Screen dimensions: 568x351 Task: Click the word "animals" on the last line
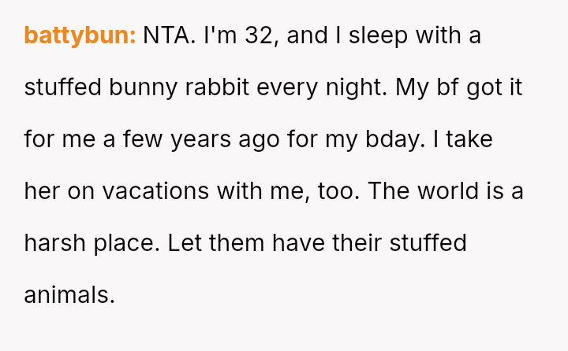69,295
